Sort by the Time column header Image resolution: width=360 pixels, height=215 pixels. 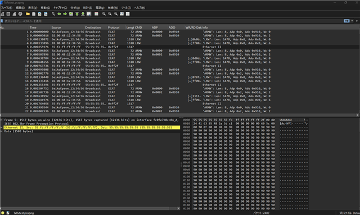click(39, 28)
